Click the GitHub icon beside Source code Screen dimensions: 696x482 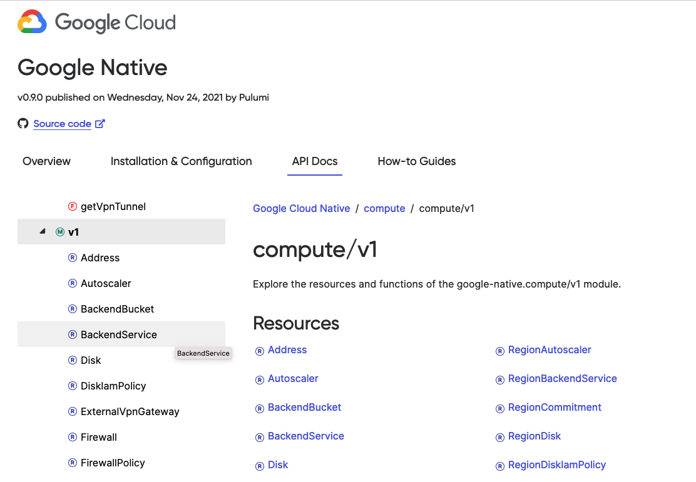tap(23, 123)
